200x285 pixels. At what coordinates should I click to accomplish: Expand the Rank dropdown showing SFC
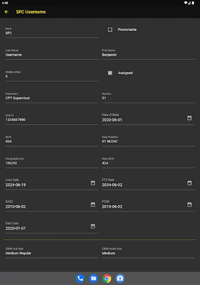pos(52,33)
